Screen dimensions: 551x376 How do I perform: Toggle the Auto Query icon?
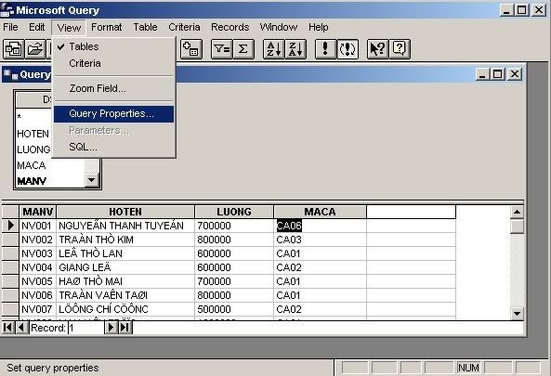(348, 49)
